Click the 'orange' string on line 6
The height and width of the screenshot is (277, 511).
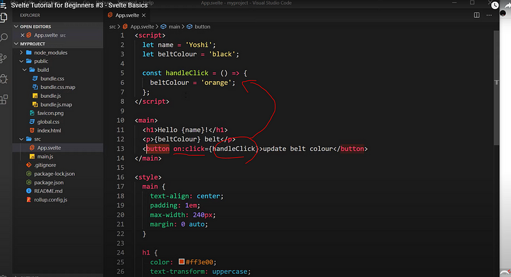(217, 83)
